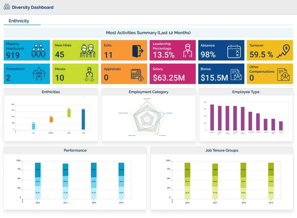Switch to the Enthnicity tab
The image size is (297, 218).
19,21
